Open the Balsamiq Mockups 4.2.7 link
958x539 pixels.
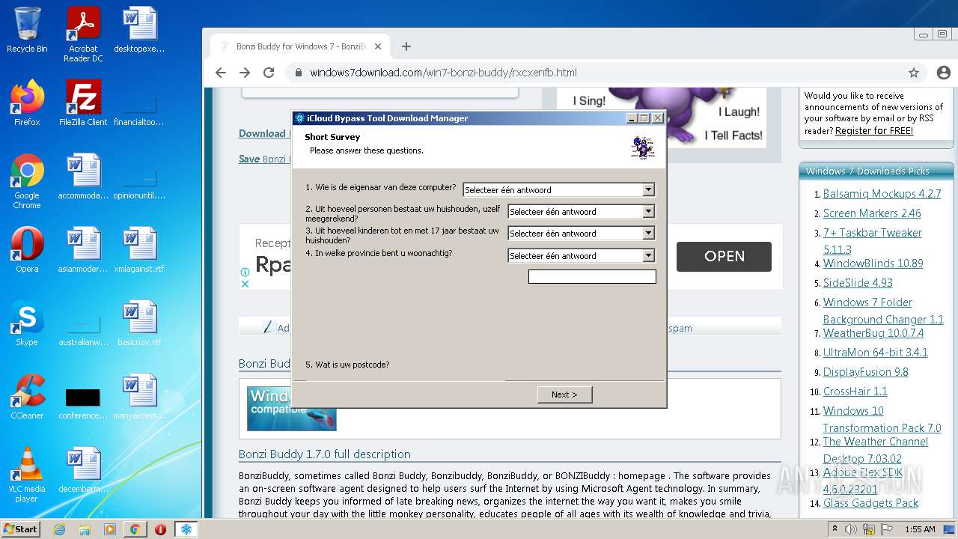coord(882,193)
